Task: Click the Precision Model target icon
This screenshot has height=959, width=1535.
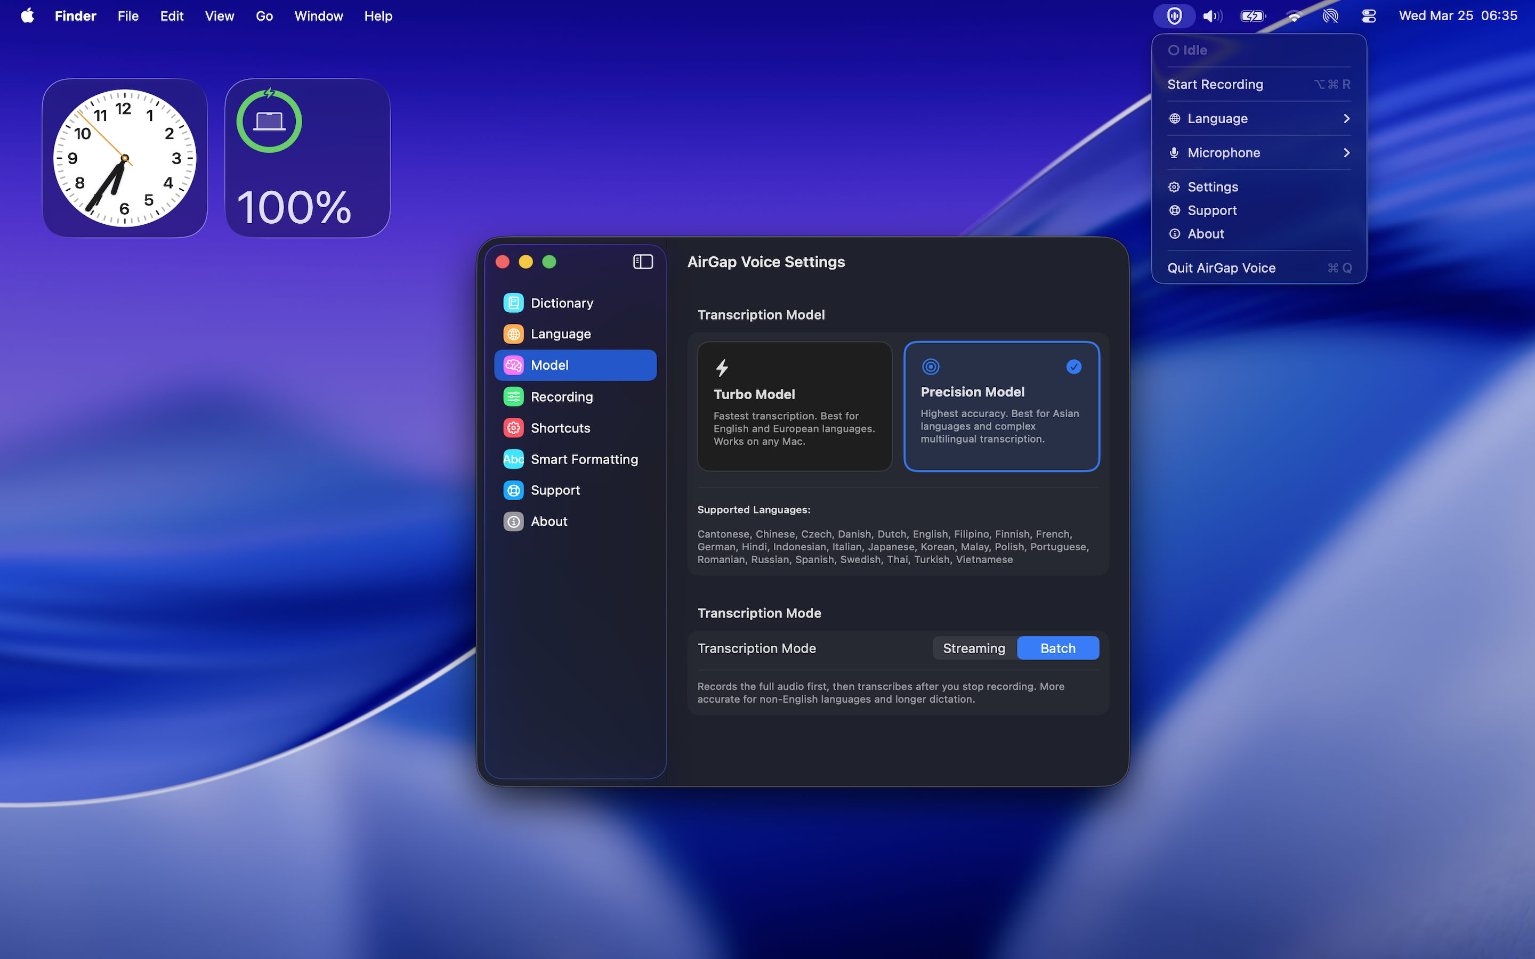Action: tap(930, 367)
